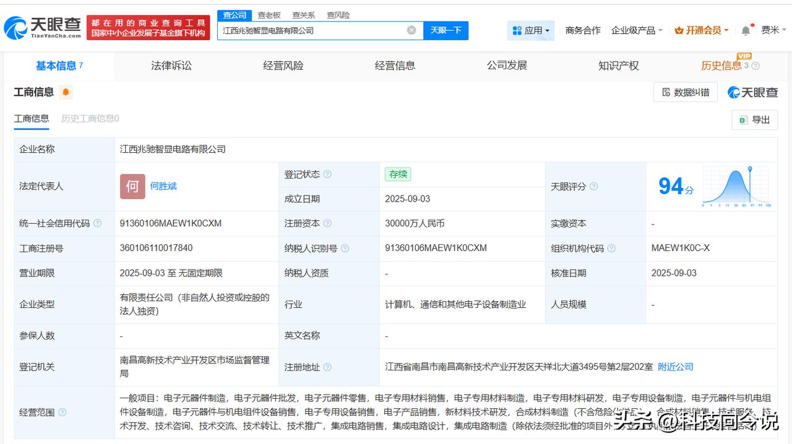
Task: Switch to 查公司 search mode
Action: point(235,15)
